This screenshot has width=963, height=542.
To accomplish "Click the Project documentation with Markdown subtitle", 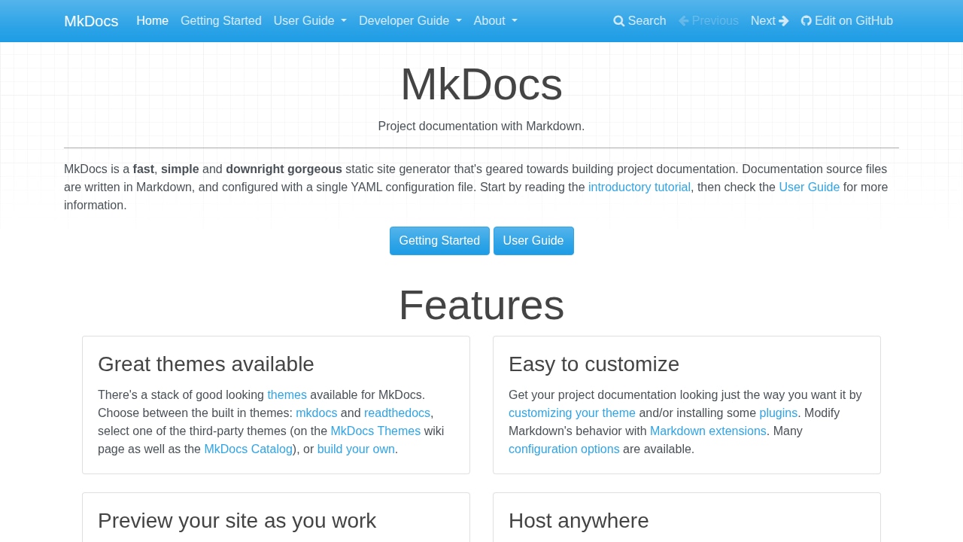I will 481,126.
